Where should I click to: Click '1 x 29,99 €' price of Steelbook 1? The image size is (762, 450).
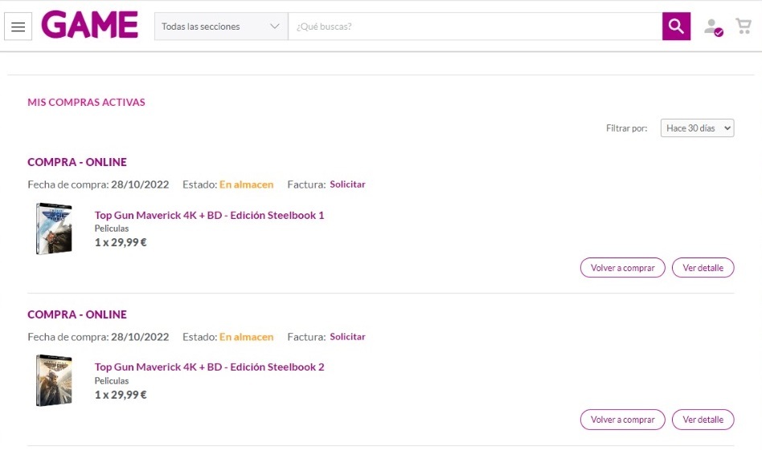point(121,242)
